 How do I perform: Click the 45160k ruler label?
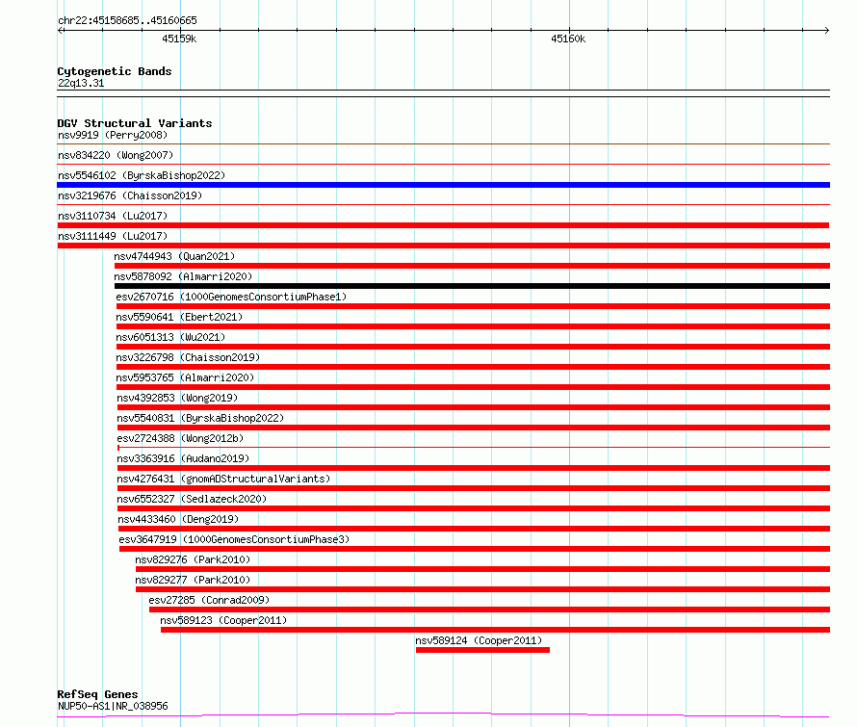568,39
